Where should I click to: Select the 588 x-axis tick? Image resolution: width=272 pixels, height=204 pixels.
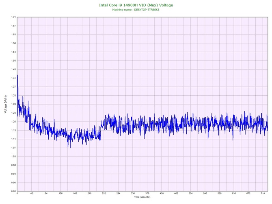(220, 193)
